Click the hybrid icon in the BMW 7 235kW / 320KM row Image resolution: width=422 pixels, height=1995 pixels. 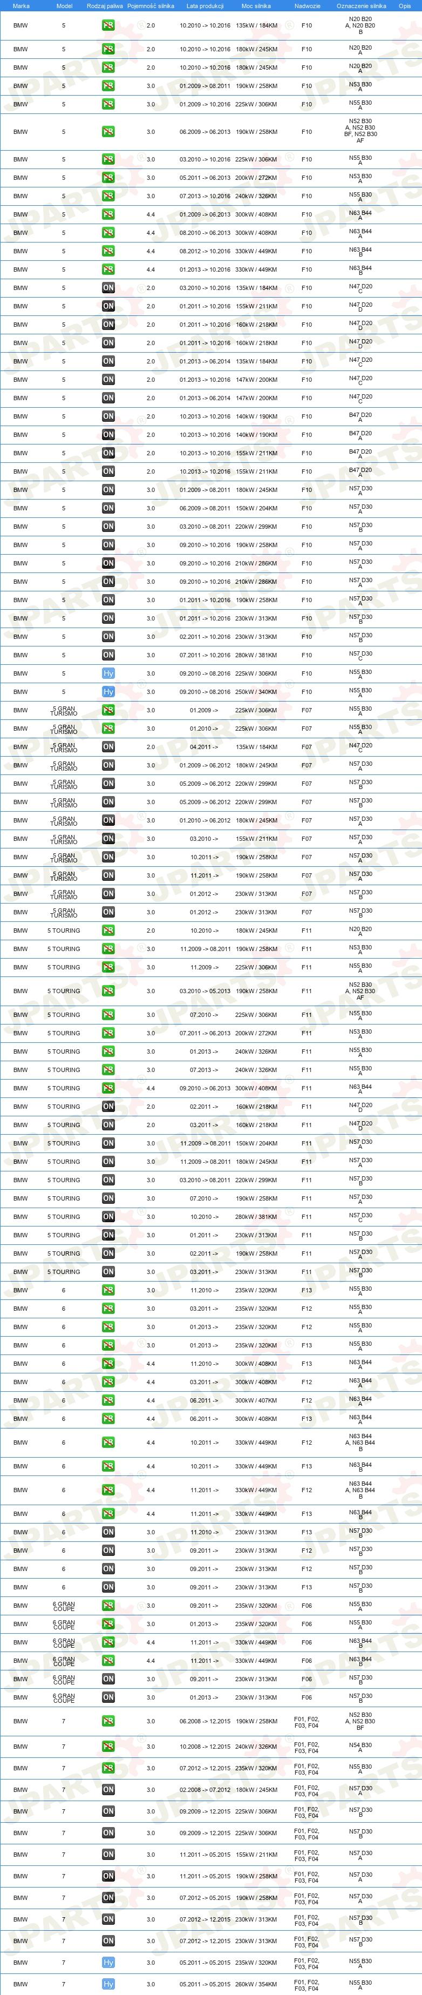pos(108,1963)
